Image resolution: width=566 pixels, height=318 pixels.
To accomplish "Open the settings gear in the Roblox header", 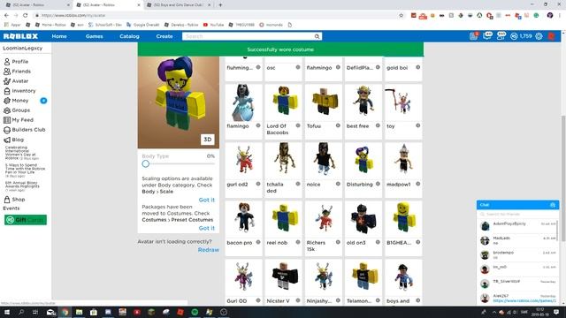I will pyautogui.click(x=539, y=36).
